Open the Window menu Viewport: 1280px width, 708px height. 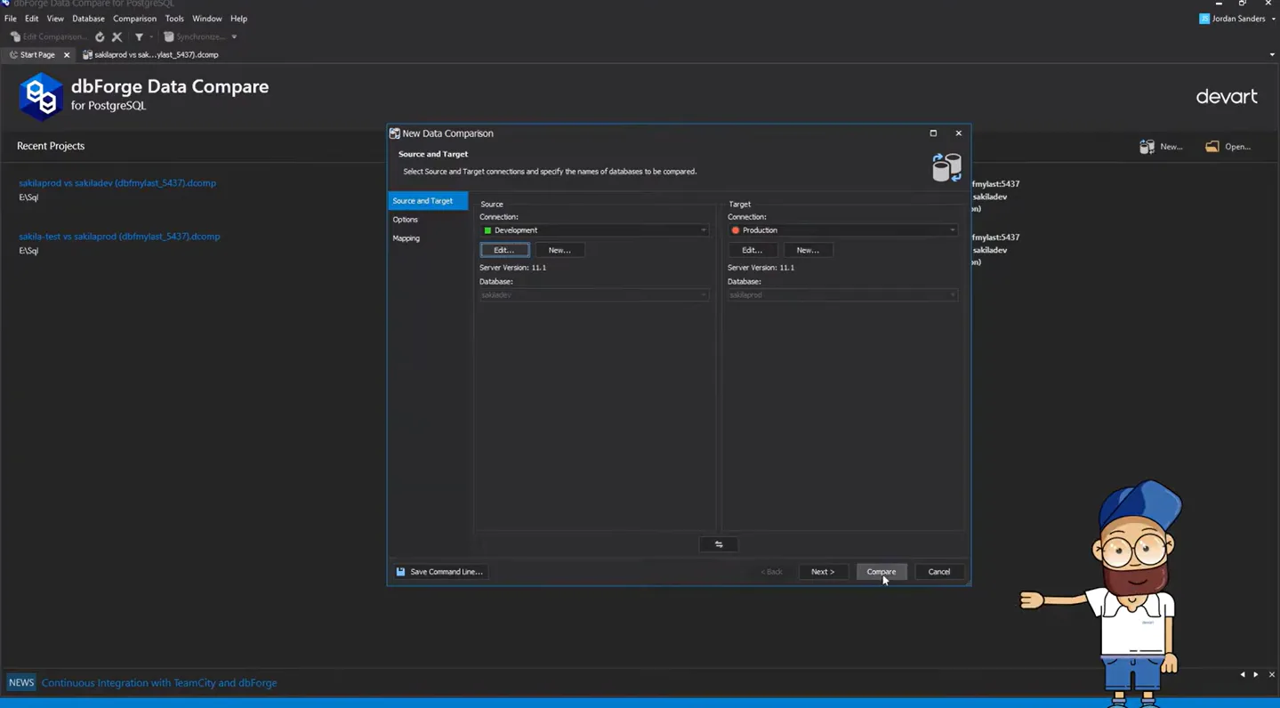click(207, 19)
